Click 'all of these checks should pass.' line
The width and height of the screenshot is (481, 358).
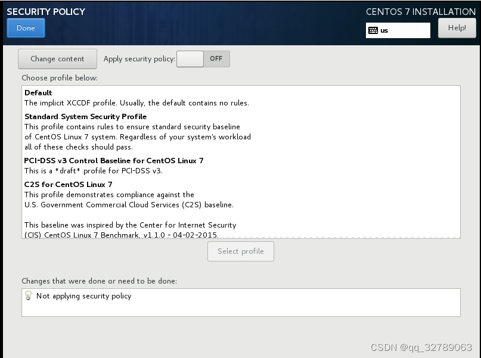79,147
